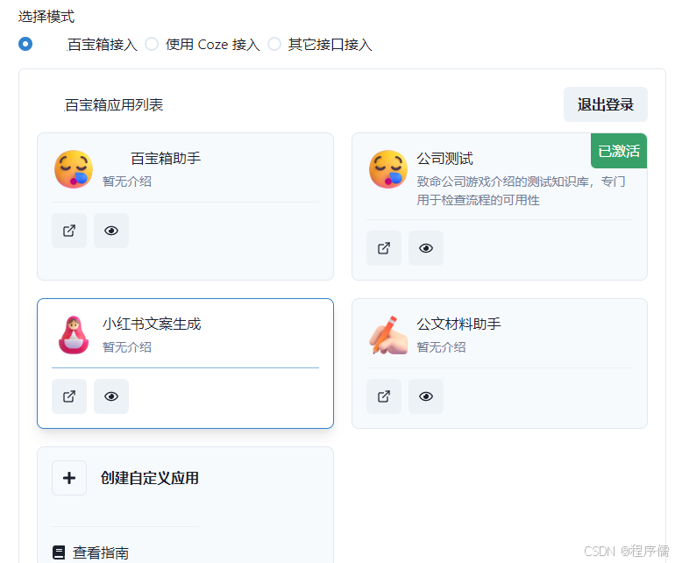Click the 小红书文案生成 doll avatar
Viewport: 675px width, 563px height.
74,335
